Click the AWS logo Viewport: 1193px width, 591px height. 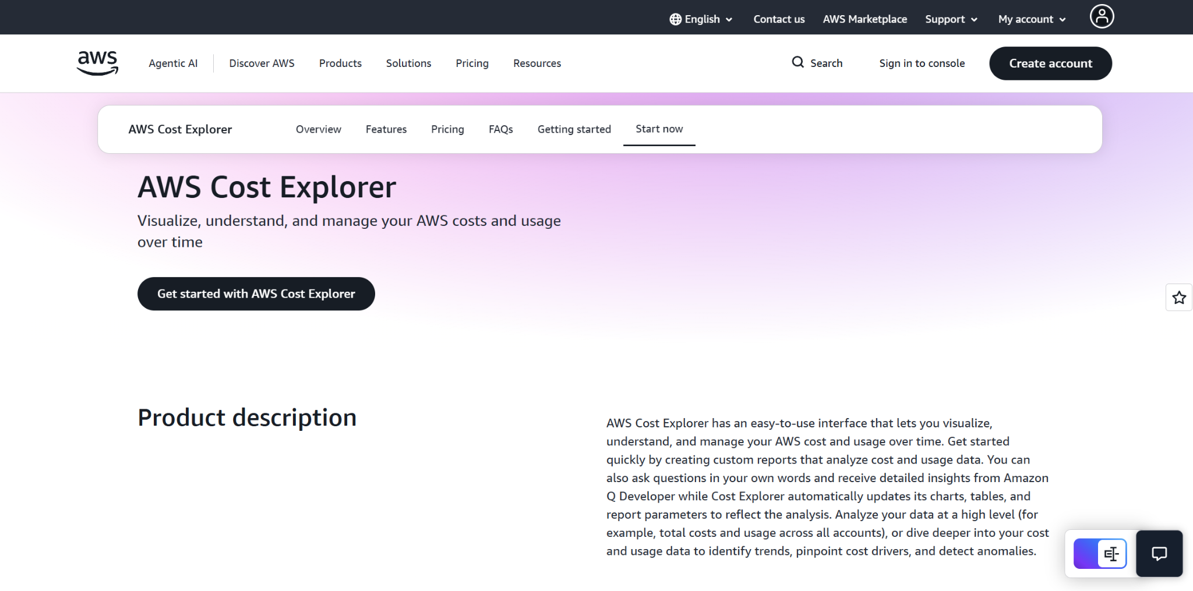(x=97, y=63)
